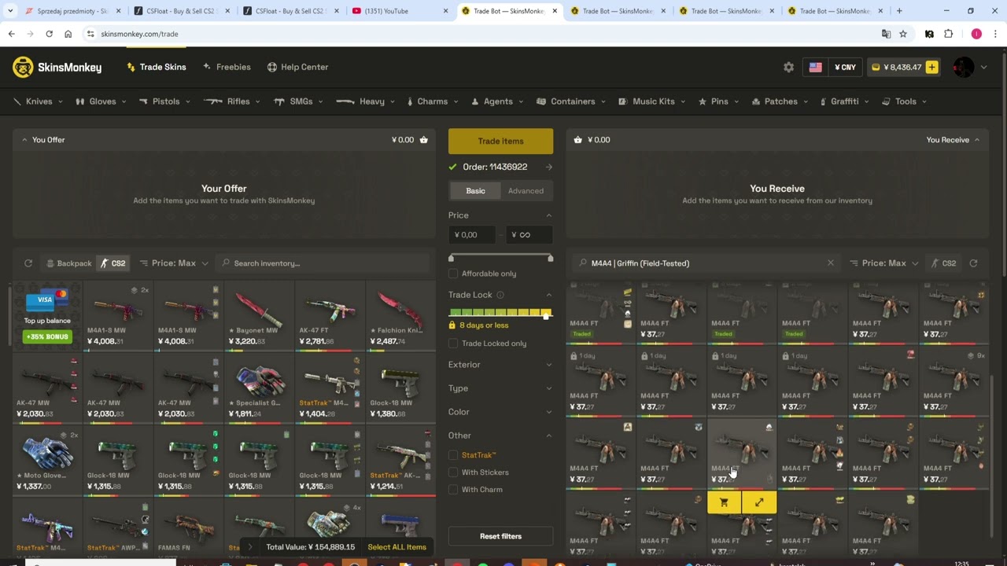Image resolution: width=1007 pixels, height=566 pixels.
Task: Click the SkinsMonkey logo
Action: [x=57, y=67]
